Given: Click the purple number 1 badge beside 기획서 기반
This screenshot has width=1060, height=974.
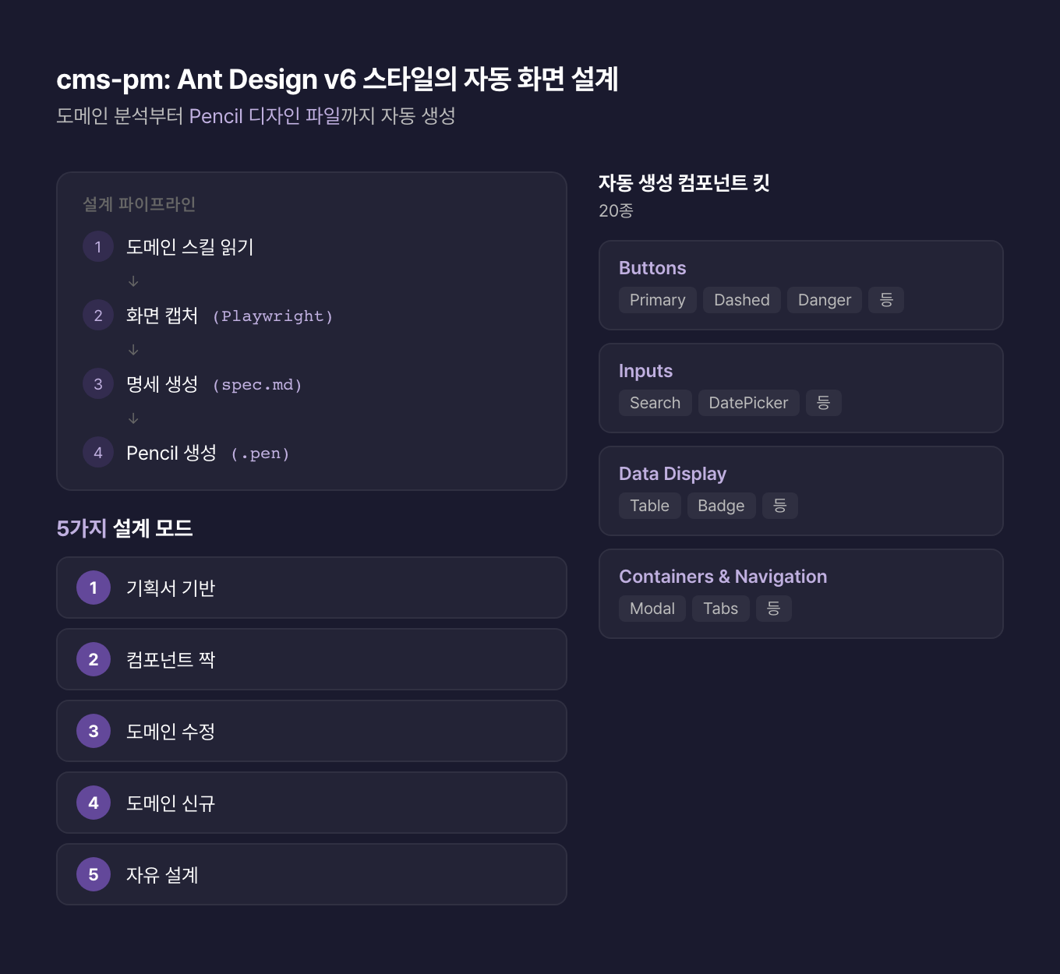Looking at the screenshot, I should pyautogui.click(x=94, y=588).
